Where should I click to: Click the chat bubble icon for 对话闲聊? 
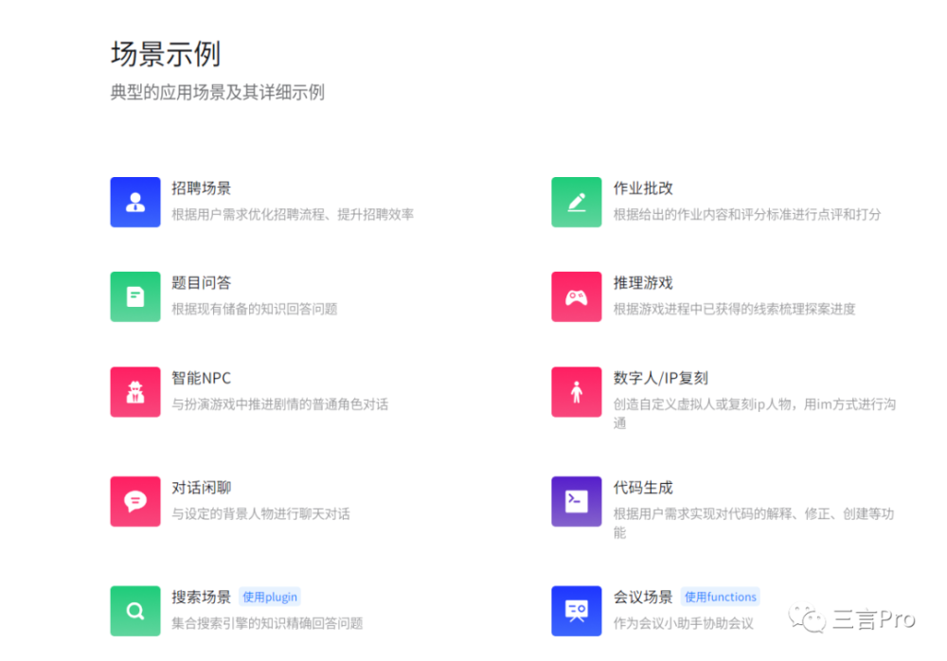(x=135, y=502)
